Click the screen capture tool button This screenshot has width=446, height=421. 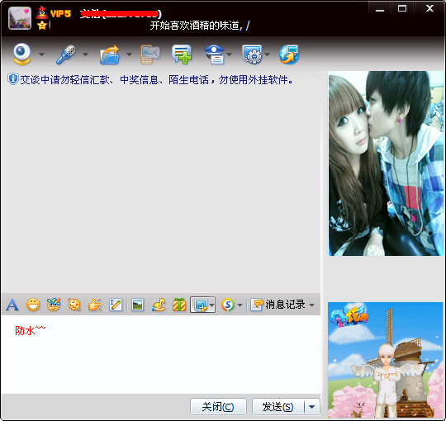pyautogui.click(x=200, y=305)
